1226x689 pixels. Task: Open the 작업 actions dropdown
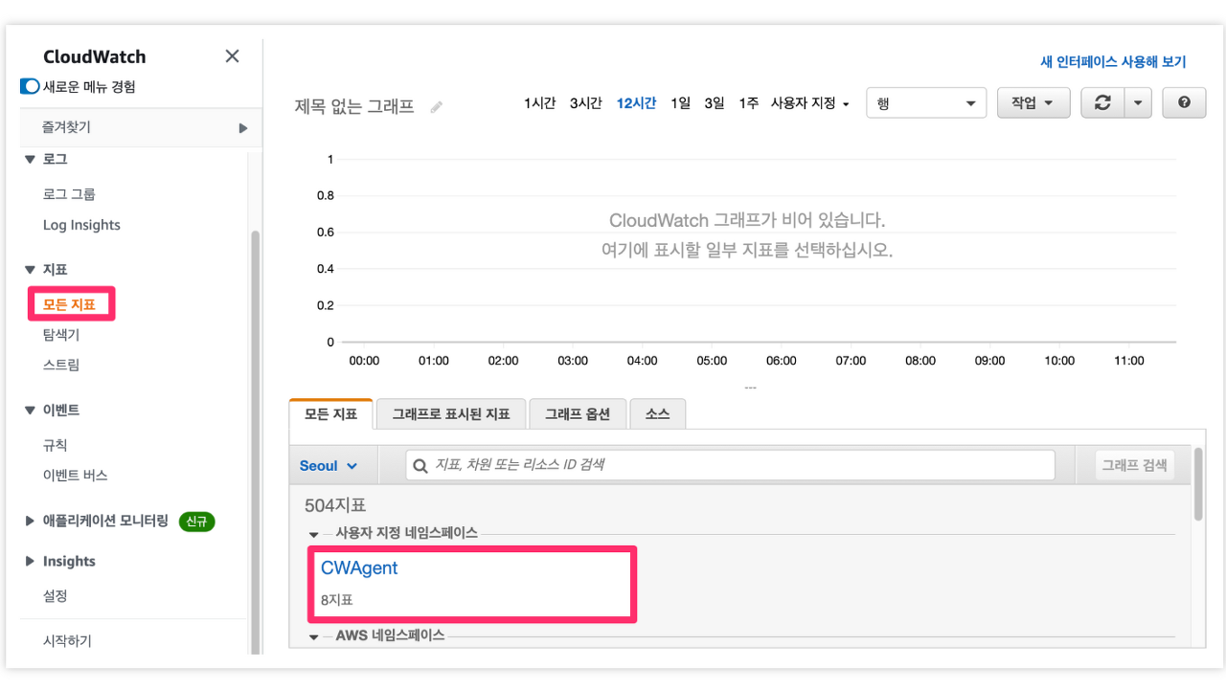click(x=1033, y=103)
